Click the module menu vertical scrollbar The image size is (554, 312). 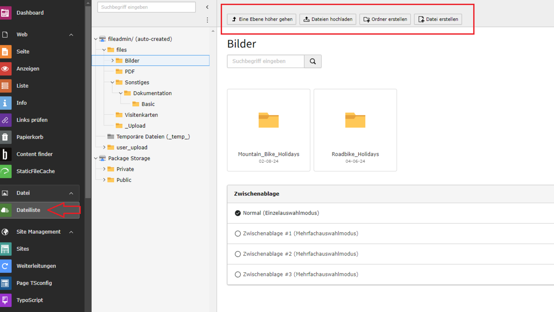[88, 101]
